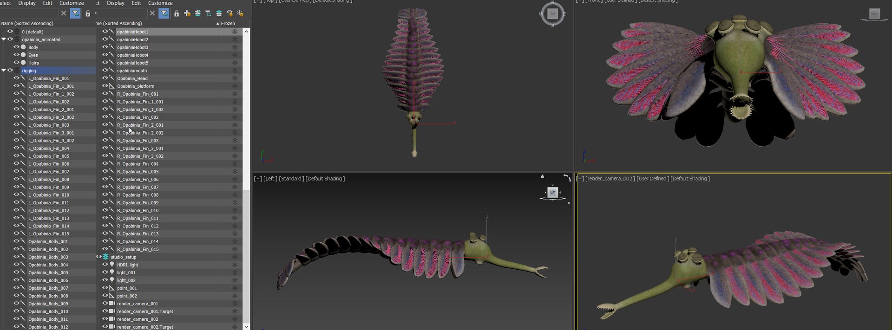Click the Select Children hierarchy icon
Image resolution: width=892 pixels, height=330 pixels.
[x=208, y=13]
